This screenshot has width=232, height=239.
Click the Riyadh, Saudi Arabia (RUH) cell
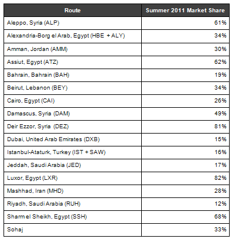(x=73, y=204)
